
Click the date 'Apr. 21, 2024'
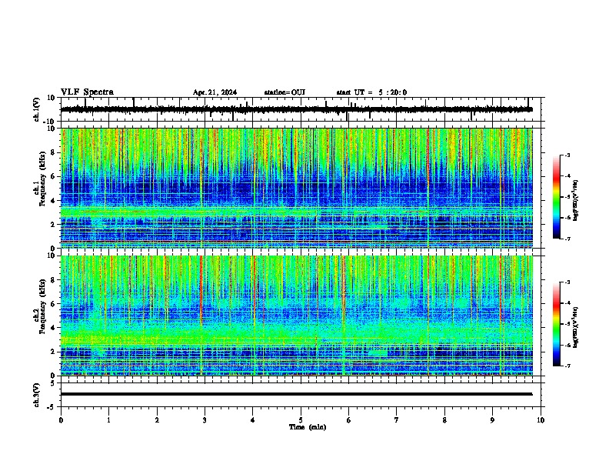point(215,92)
